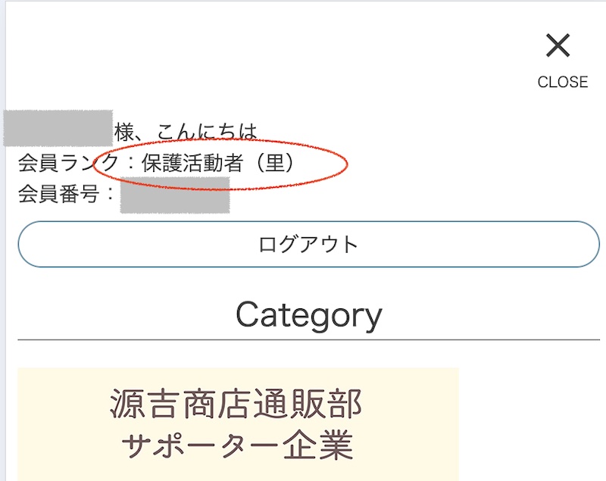Image resolution: width=606 pixels, height=481 pixels.
Task: Click the CLOSE text label
Action: (562, 82)
